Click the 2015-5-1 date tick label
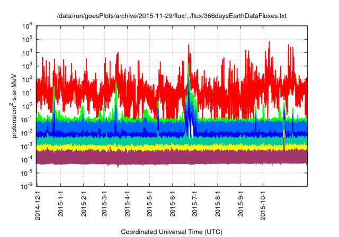This screenshot has height=237, width=339. 149,204
